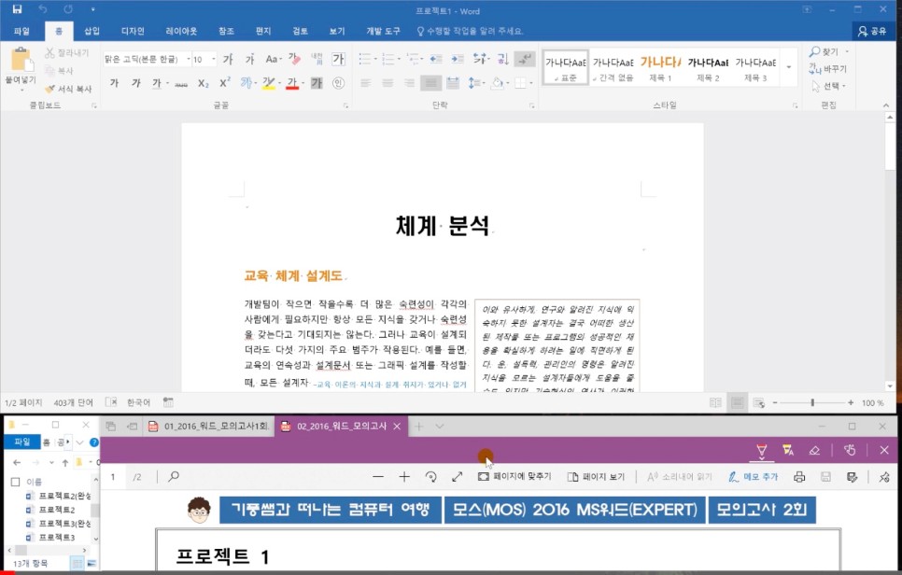This screenshot has height=575, width=902.
Task: Open the 검토 ribbon tab
Action: tap(300, 31)
